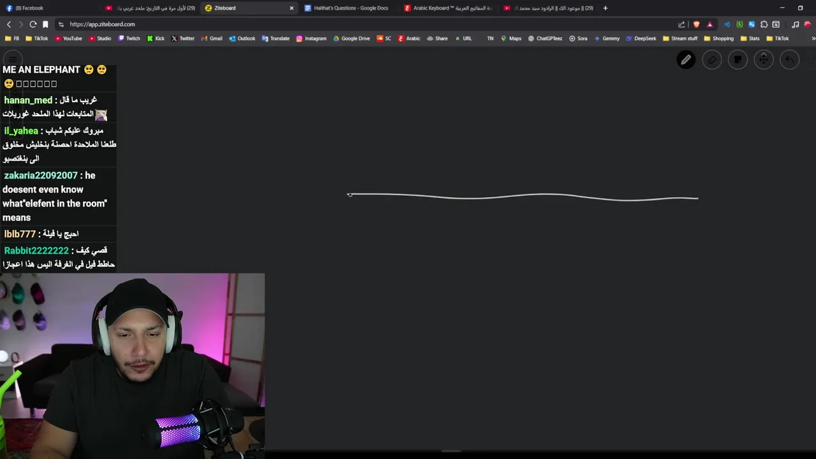Image resolution: width=816 pixels, height=459 pixels.
Task: Switch to second YouTube tab left of Ziteboard
Action: click(150, 8)
